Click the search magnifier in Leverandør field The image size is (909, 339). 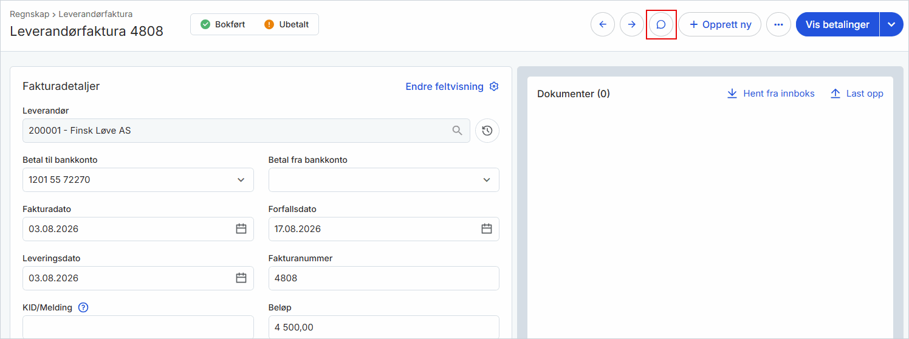coord(458,131)
